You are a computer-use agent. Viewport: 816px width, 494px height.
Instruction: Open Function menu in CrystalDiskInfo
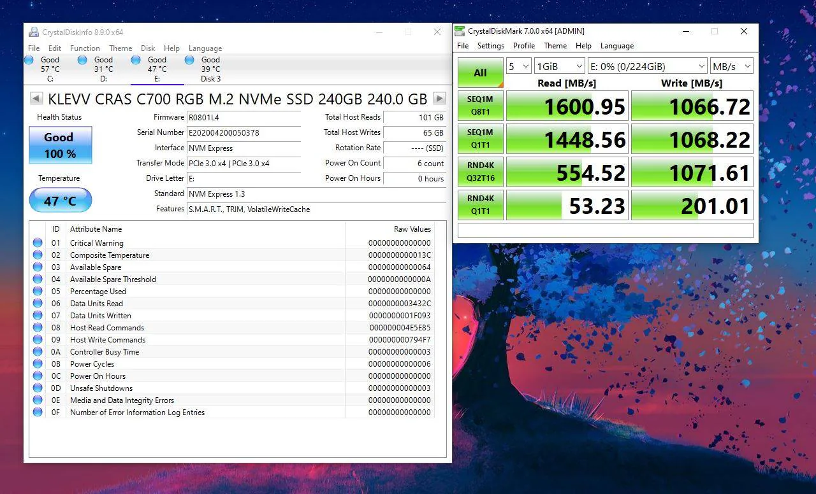[x=85, y=48]
